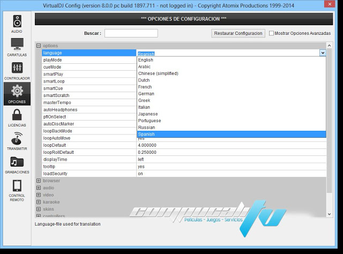Expand the browser section
This screenshot has width=343, height=254.
pos(39,181)
